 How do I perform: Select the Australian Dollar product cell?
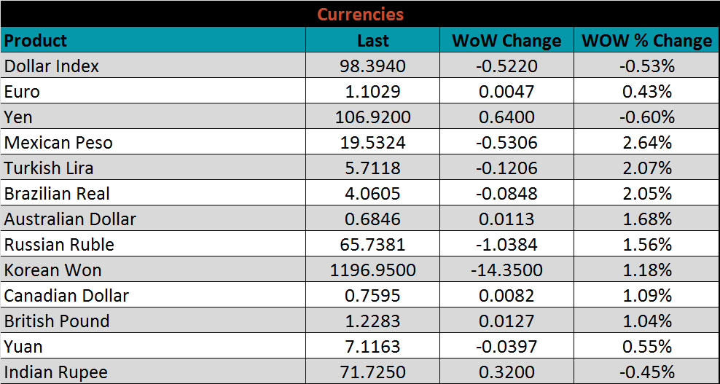pos(70,219)
